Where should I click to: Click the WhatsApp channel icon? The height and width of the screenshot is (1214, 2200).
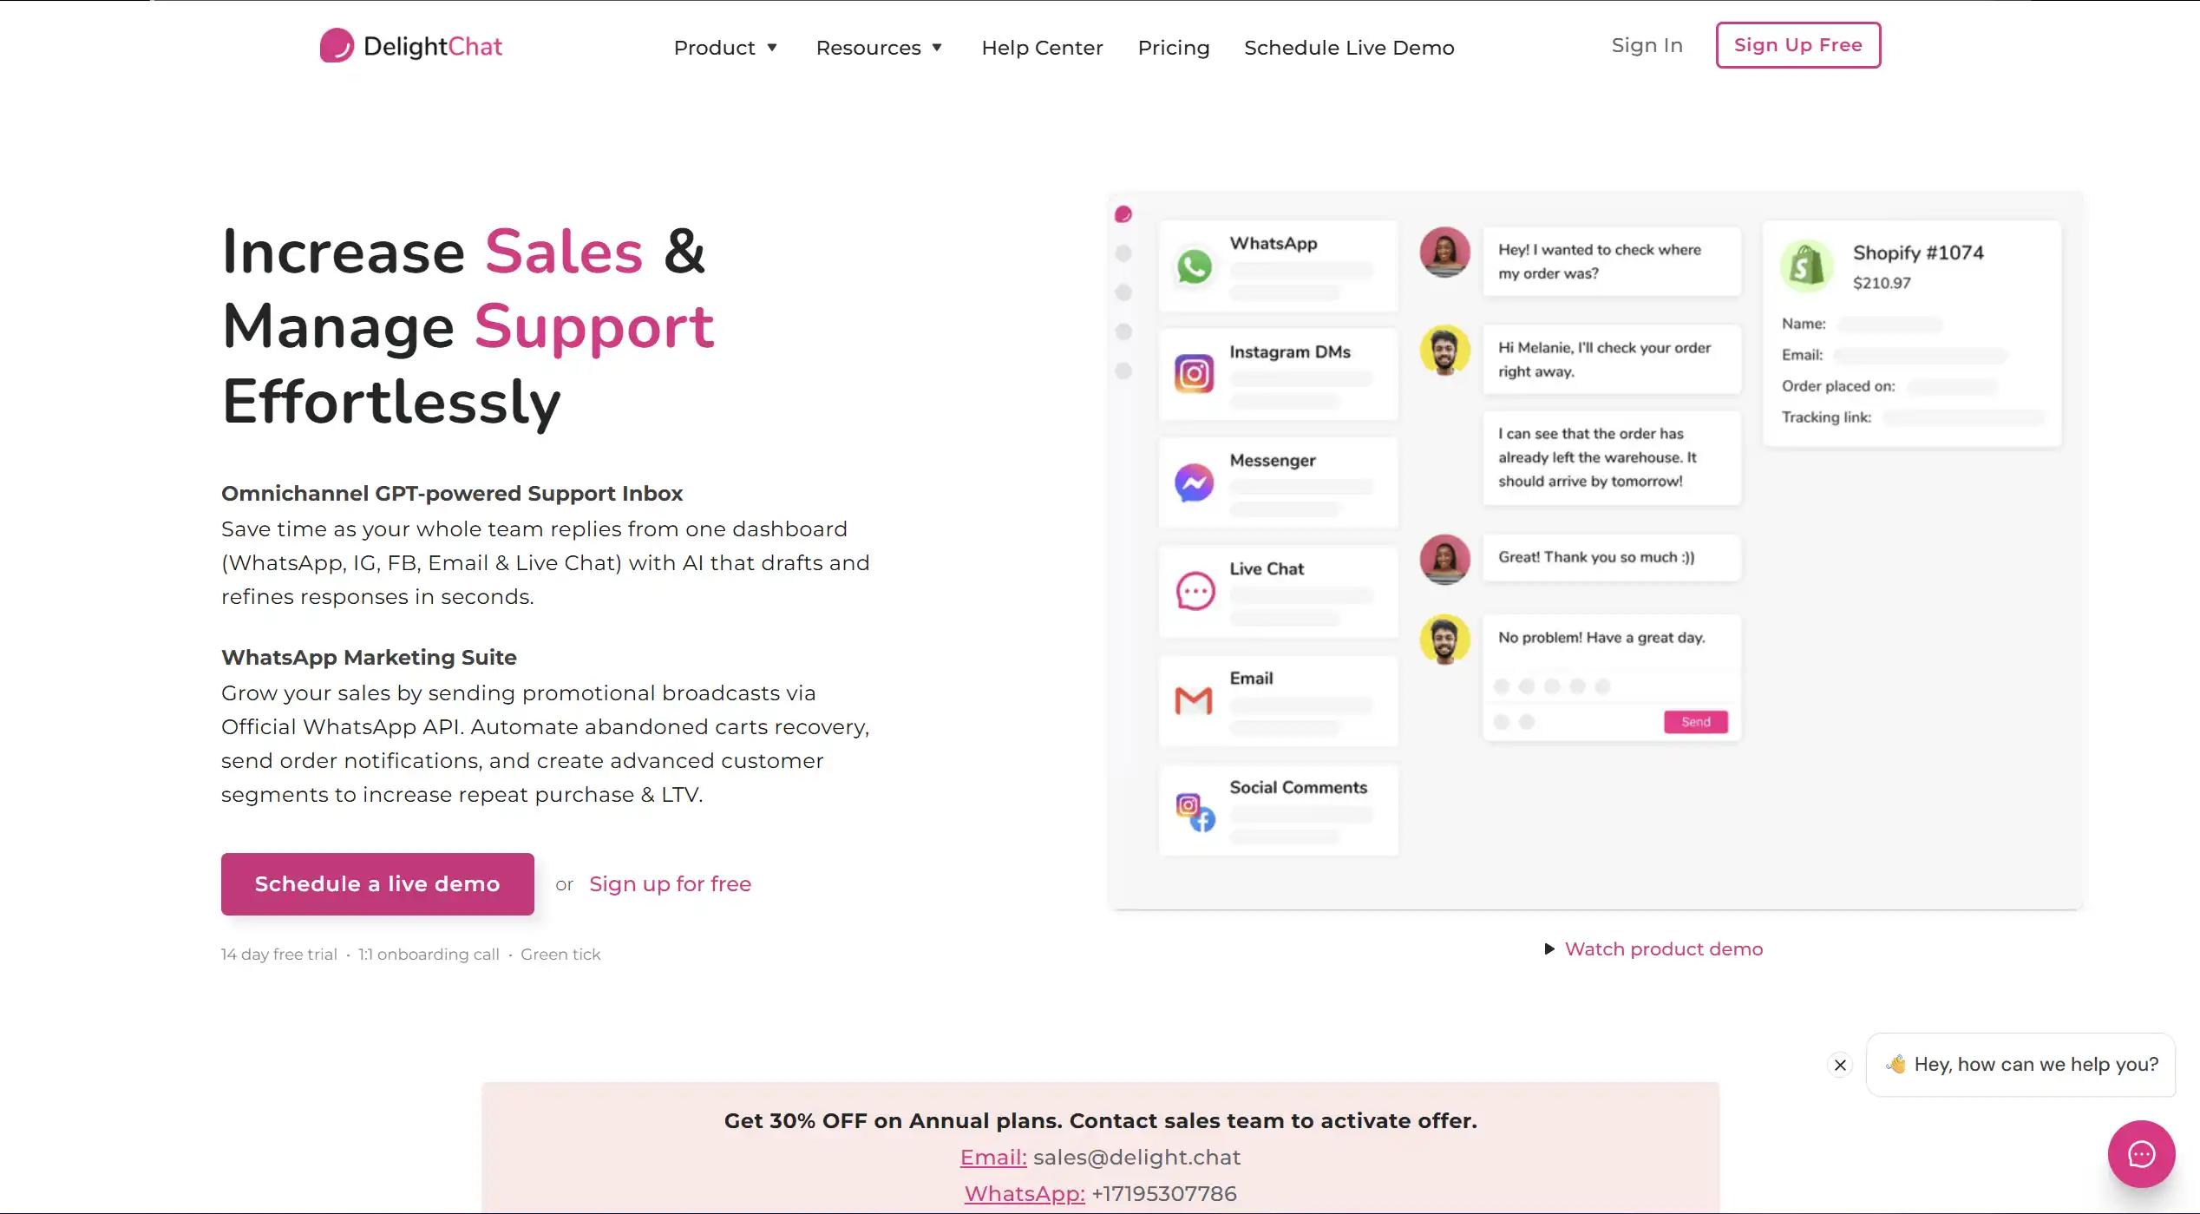[x=1194, y=266]
